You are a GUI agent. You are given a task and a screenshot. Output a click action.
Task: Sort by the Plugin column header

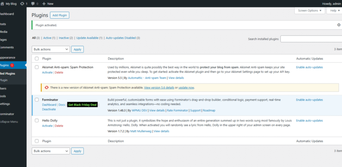pyautogui.click(x=47, y=59)
